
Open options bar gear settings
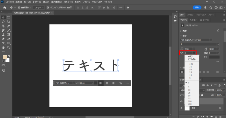point(128,8)
